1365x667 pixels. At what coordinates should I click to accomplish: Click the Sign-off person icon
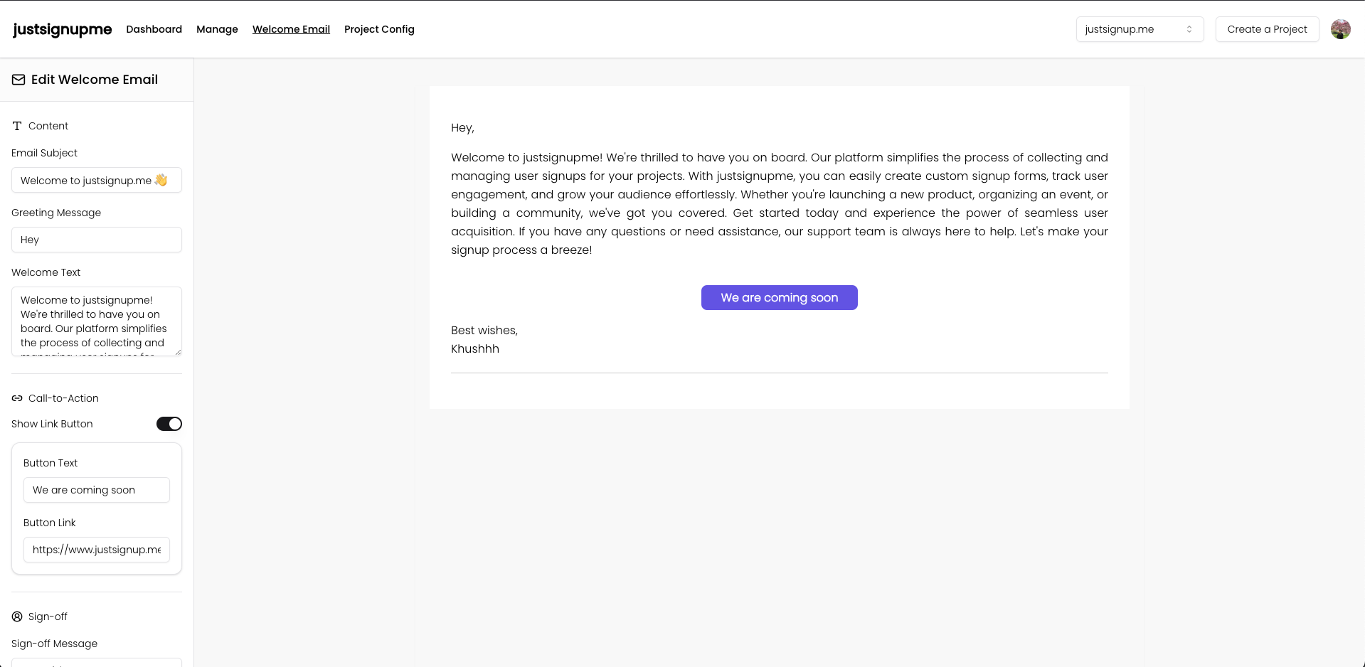[17, 617]
